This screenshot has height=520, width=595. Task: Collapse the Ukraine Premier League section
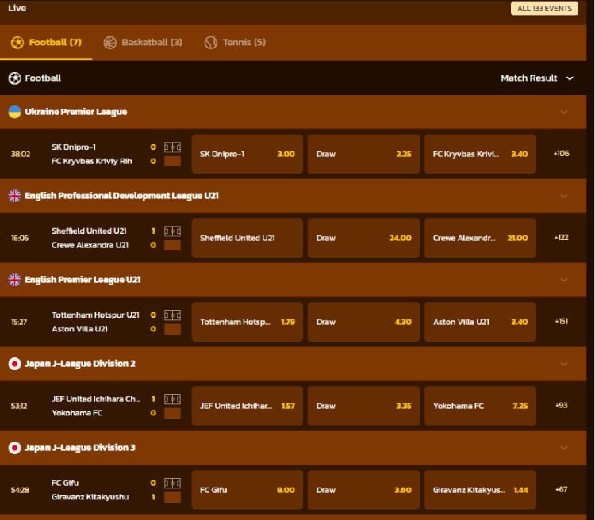(x=564, y=112)
